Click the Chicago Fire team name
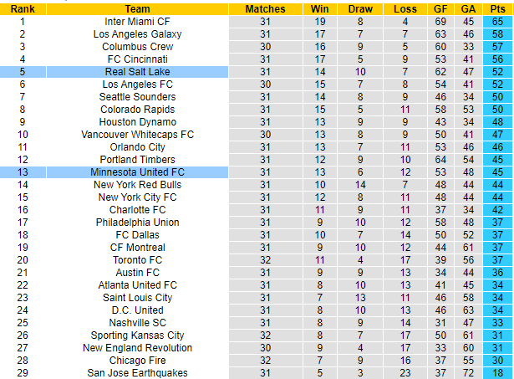This screenshot has height=379, width=514. [x=137, y=361]
